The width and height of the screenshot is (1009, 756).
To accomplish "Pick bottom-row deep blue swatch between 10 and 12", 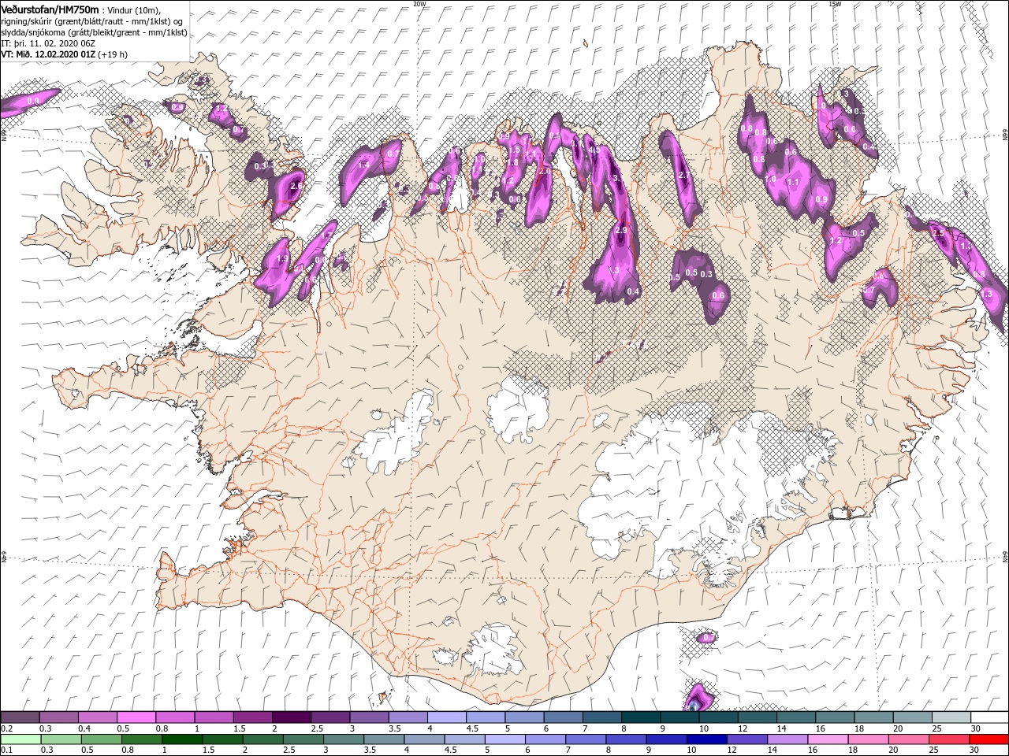I will pyautogui.click(x=706, y=739).
